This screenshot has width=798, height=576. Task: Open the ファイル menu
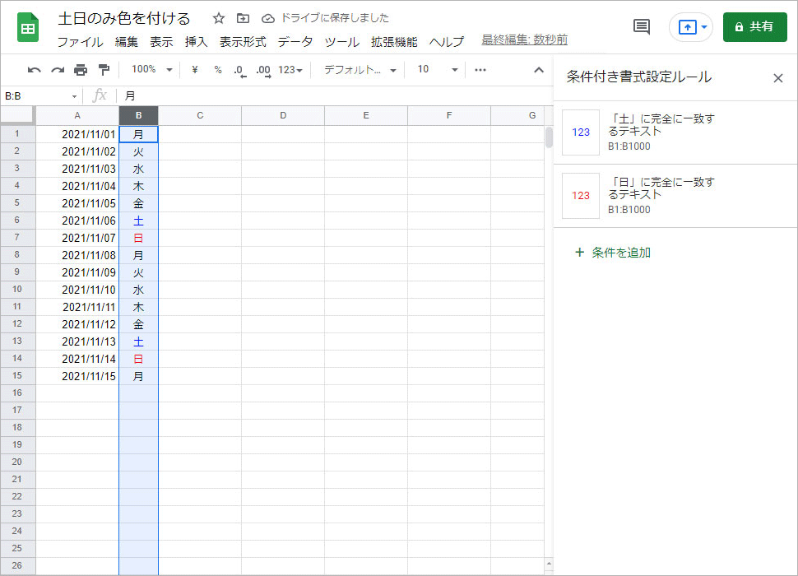click(80, 42)
